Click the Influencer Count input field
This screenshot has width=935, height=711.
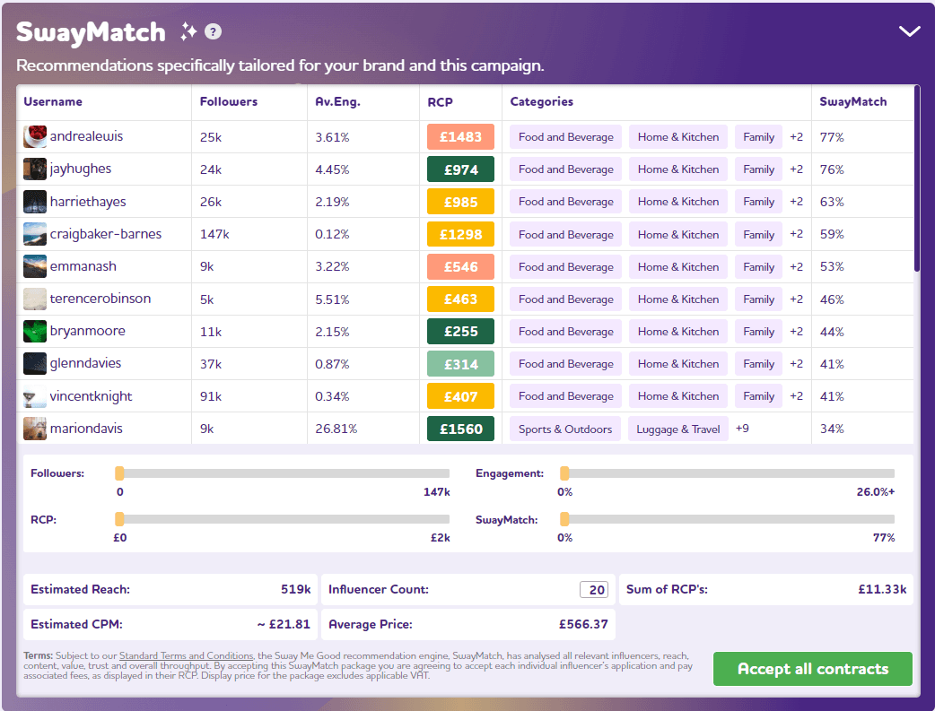click(x=594, y=589)
